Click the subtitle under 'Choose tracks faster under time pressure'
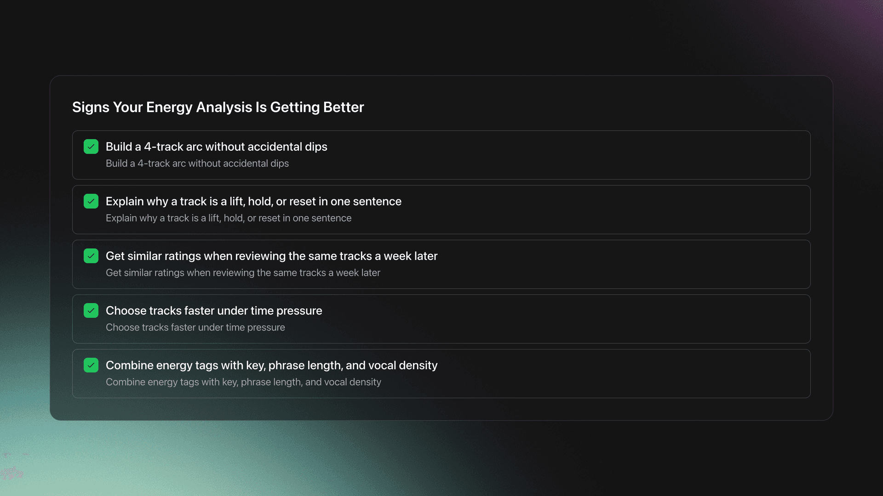The image size is (883, 496). tap(195, 327)
